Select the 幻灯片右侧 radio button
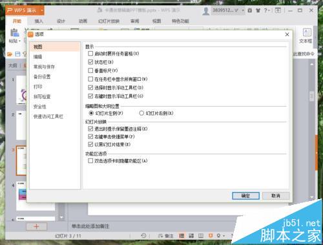323x245 pixels. (x=141, y=113)
